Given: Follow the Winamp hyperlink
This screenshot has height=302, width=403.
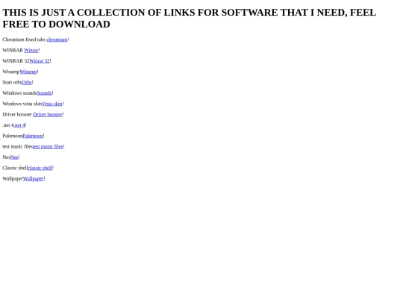Looking at the screenshot, I should 28,72.
